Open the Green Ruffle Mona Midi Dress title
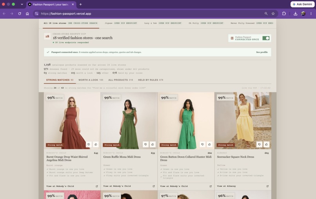Image resolution: width=316 pixels, height=199 pixels. pyautogui.click(x=122, y=157)
